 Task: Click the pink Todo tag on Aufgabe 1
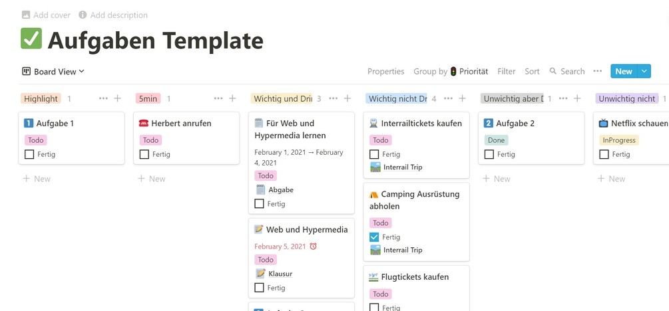(x=36, y=140)
